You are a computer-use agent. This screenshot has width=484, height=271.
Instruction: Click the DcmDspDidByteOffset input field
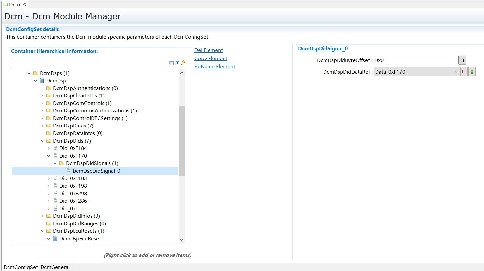click(416, 60)
